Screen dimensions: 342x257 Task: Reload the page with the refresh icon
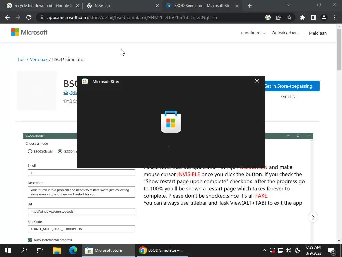pyautogui.click(x=29, y=17)
